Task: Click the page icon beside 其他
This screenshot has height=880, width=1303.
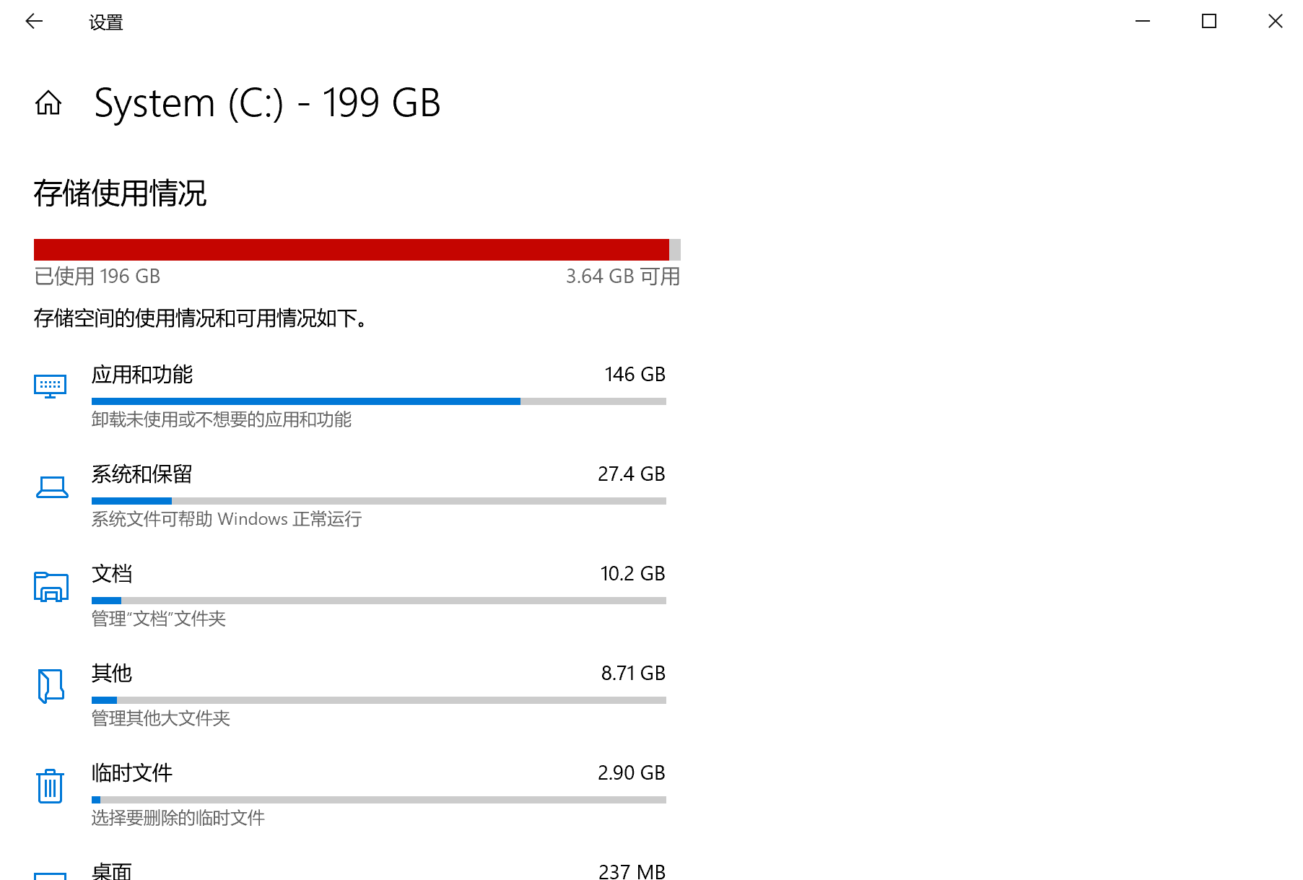Action: coord(51,686)
